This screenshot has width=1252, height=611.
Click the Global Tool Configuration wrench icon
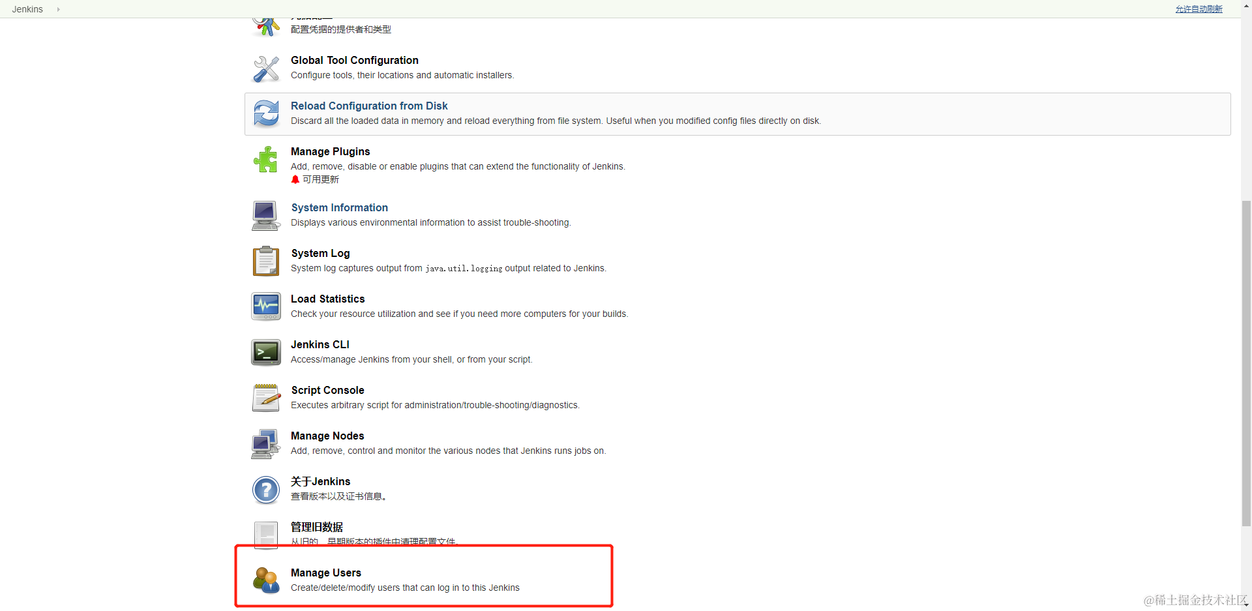[x=266, y=68]
